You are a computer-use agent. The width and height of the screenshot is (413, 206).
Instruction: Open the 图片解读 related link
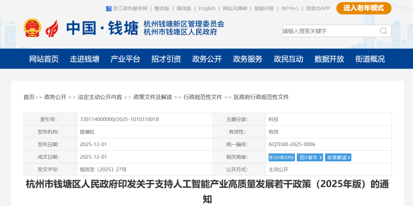[310, 157]
